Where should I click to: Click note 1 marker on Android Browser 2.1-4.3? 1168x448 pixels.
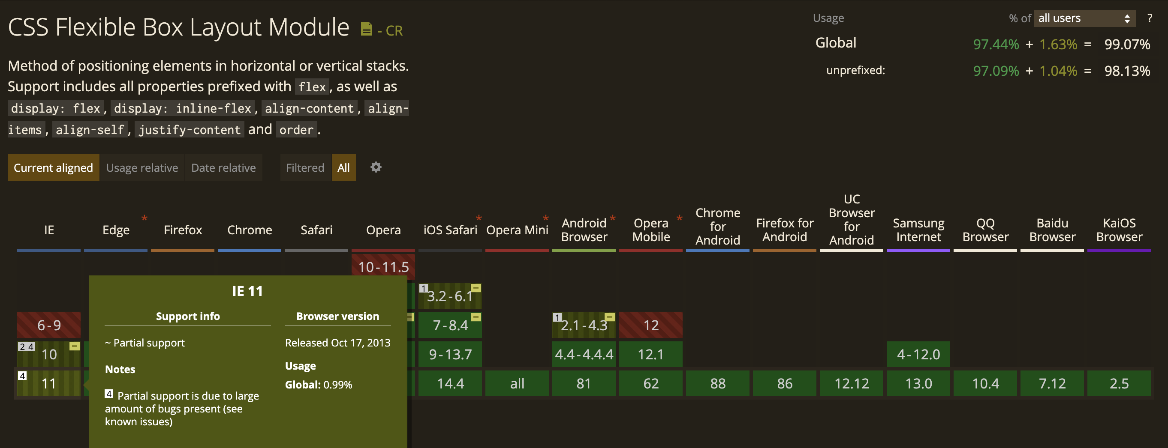click(x=557, y=317)
